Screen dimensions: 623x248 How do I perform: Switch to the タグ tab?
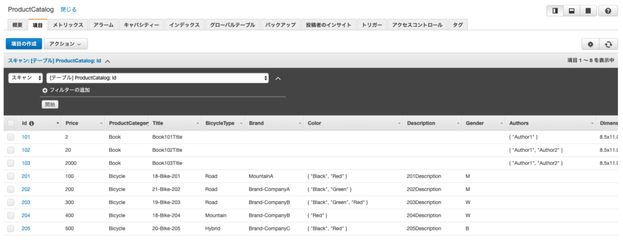(x=458, y=25)
